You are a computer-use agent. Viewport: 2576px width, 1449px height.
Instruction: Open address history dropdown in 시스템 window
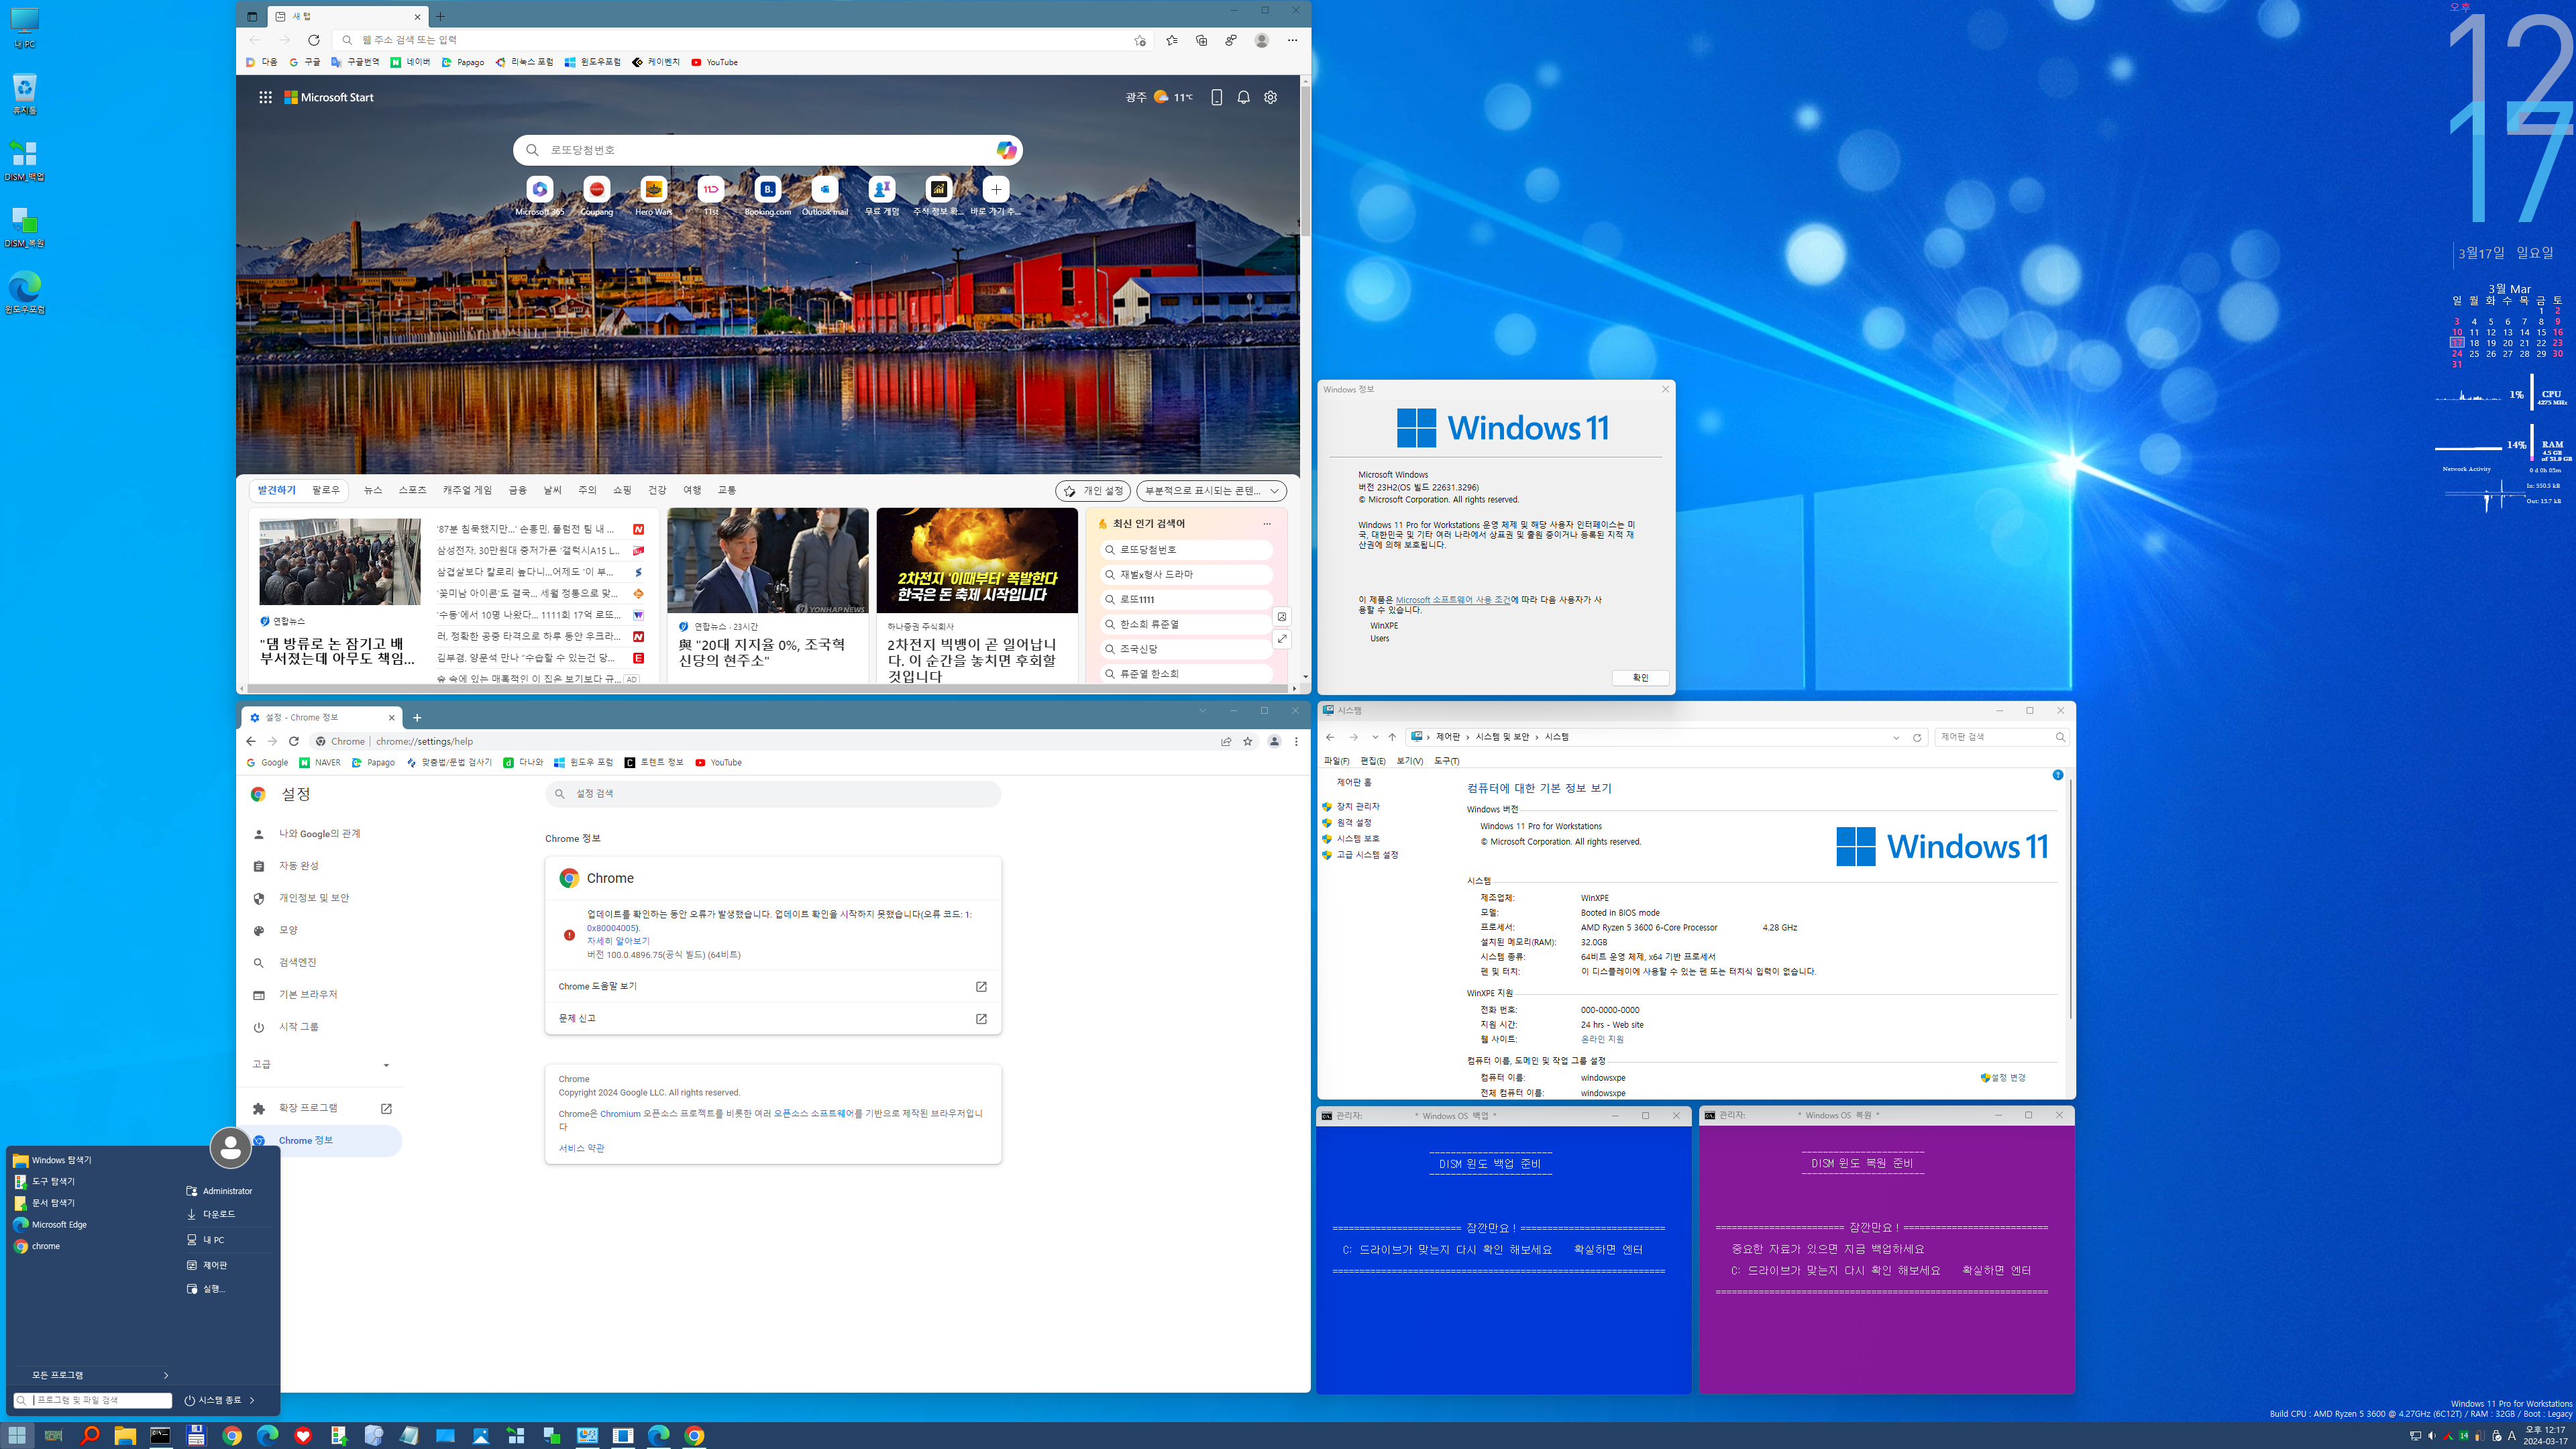pos(1896,737)
